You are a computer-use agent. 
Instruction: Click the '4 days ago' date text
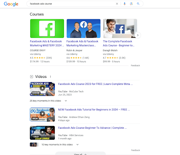click(x=64, y=120)
